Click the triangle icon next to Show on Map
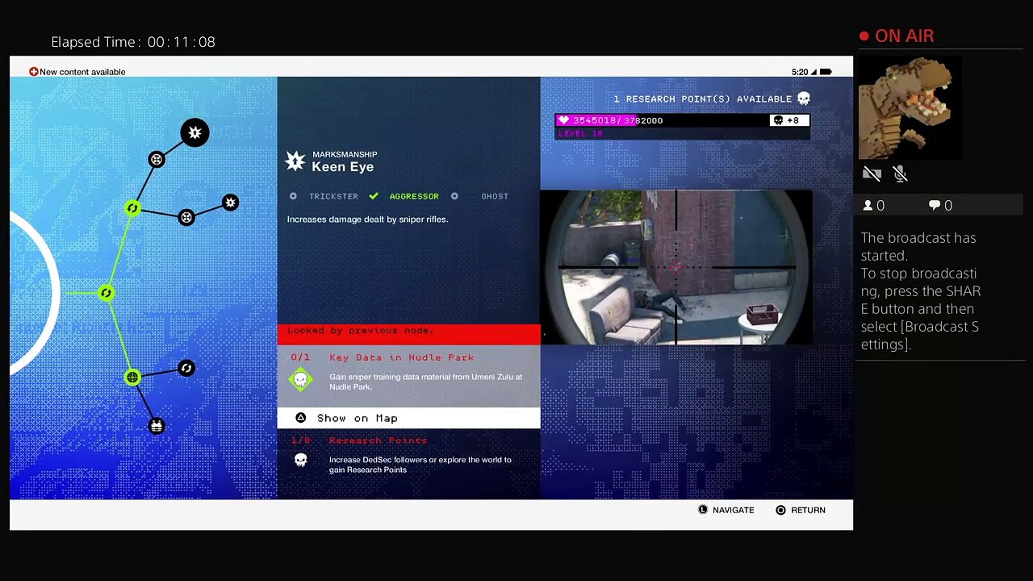1033x581 pixels. (300, 418)
